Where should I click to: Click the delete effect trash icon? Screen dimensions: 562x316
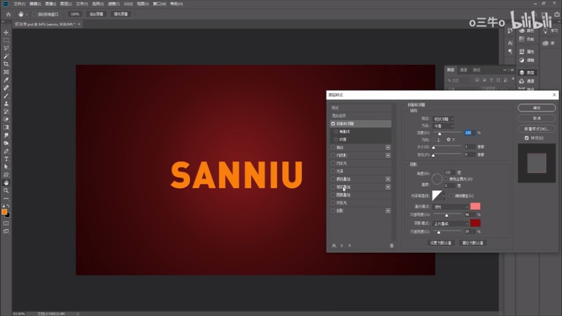click(391, 246)
